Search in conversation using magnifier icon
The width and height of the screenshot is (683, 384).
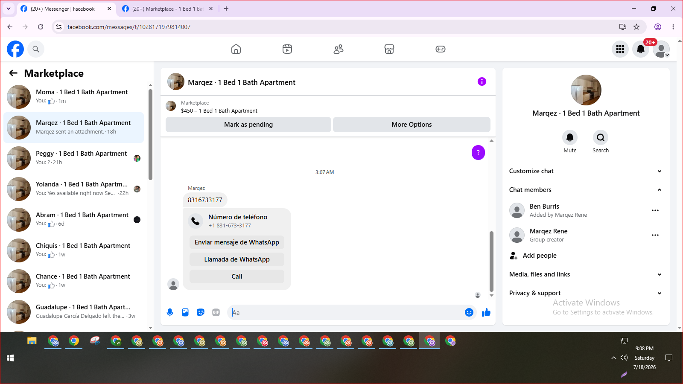click(x=601, y=137)
